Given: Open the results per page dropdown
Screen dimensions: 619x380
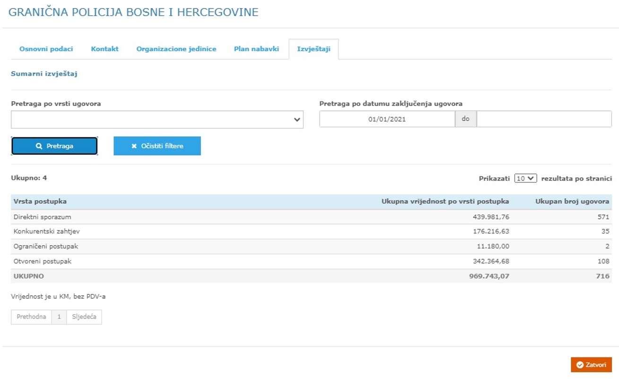Looking at the screenshot, I should [525, 178].
